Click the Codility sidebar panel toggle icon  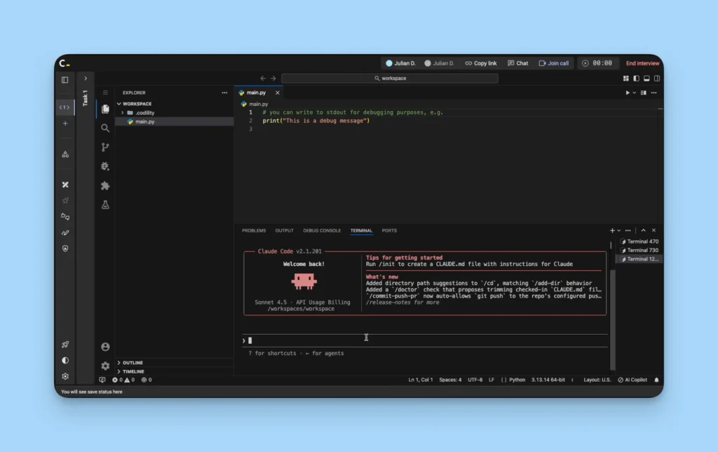(x=65, y=80)
